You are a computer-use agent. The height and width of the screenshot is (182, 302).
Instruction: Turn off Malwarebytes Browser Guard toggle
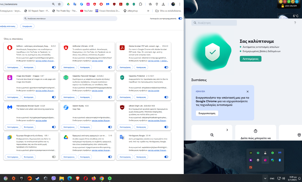click(54, 127)
